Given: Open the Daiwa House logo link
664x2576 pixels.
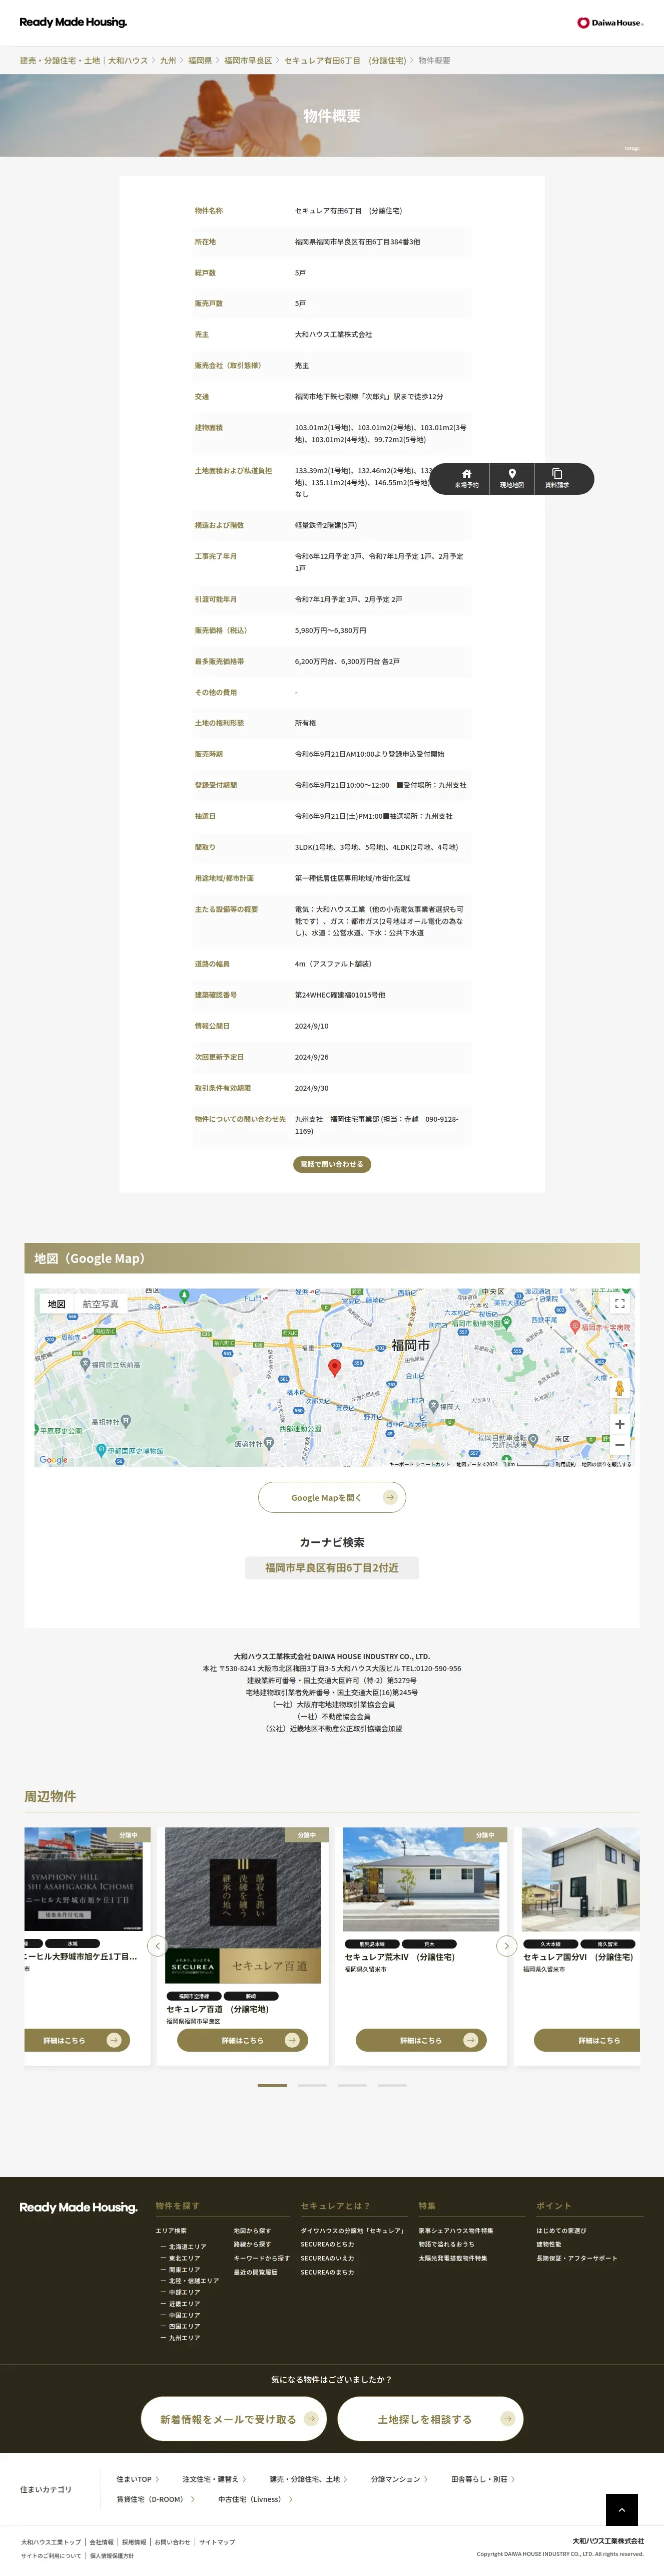Looking at the screenshot, I should 610,22.
